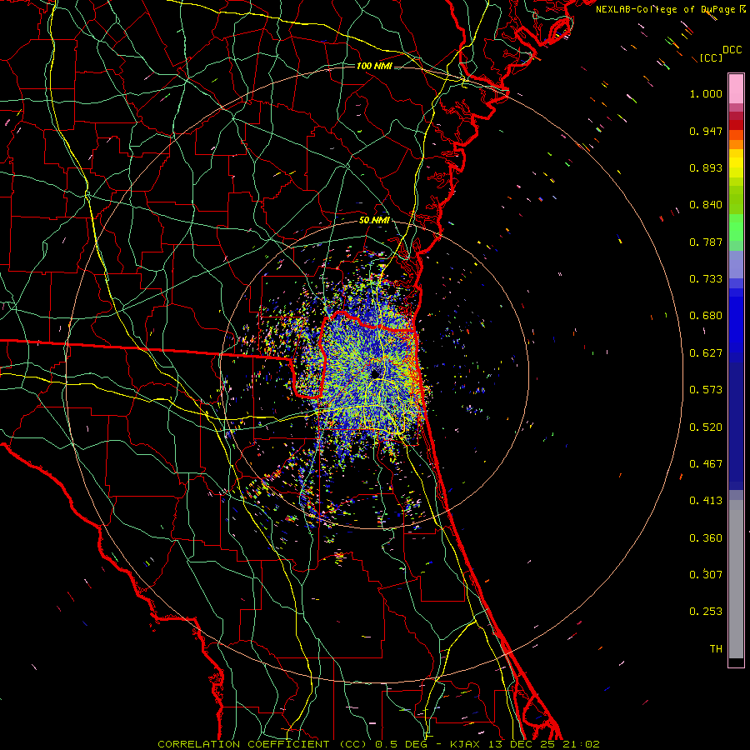Click the 0.5 DEG elevation text

(402, 744)
